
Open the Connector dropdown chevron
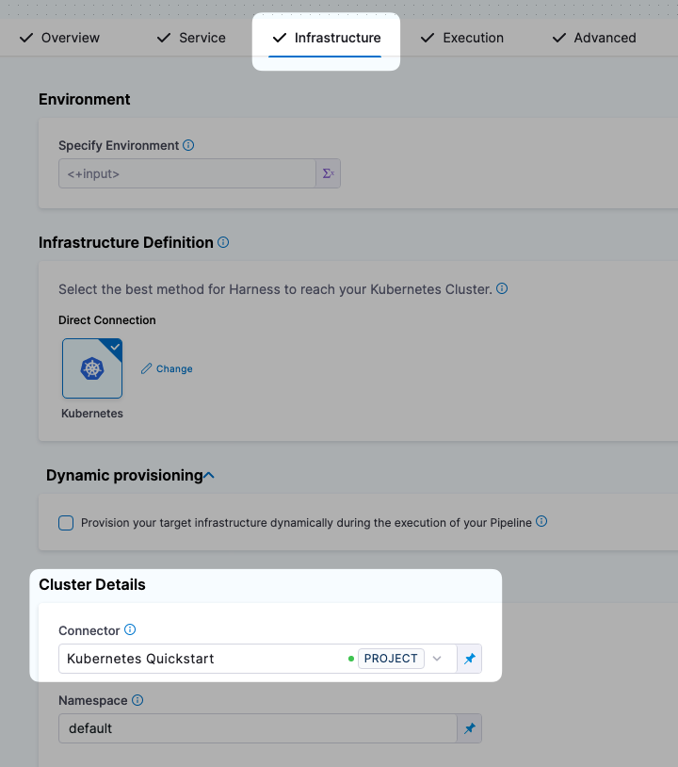437,659
